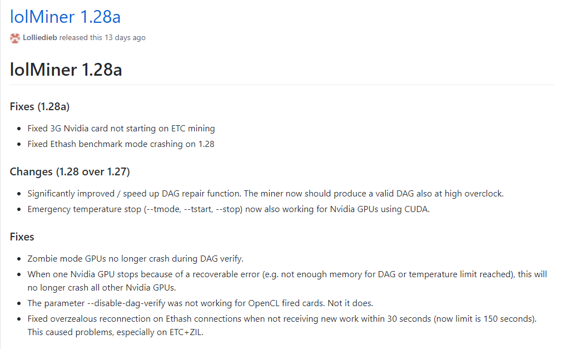Open the Lolliedieb author profile link
The image size is (561, 349).
point(39,38)
